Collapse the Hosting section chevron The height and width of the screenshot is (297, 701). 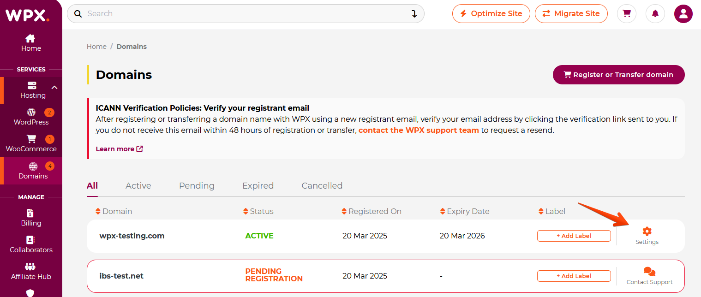click(x=54, y=87)
